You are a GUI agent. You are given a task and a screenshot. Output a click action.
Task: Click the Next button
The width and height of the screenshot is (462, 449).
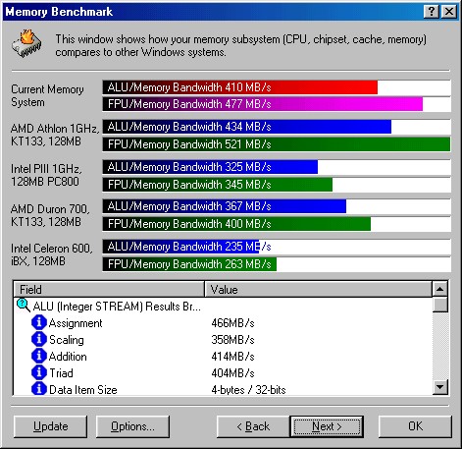[327, 426]
